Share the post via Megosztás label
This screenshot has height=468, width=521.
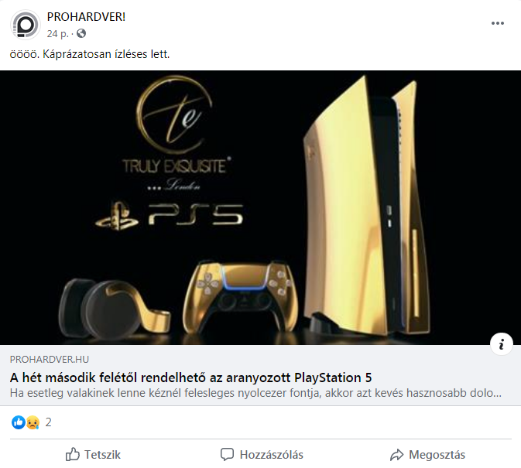[x=437, y=455]
